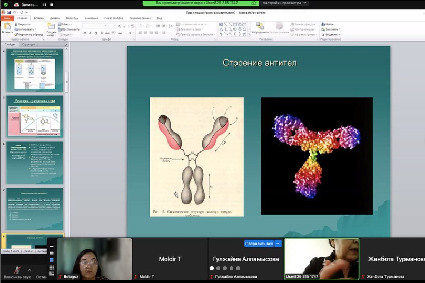The width and height of the screenshot is (425, 283).
Task: Click the Вставить paste icon
Action: (7, 27)
